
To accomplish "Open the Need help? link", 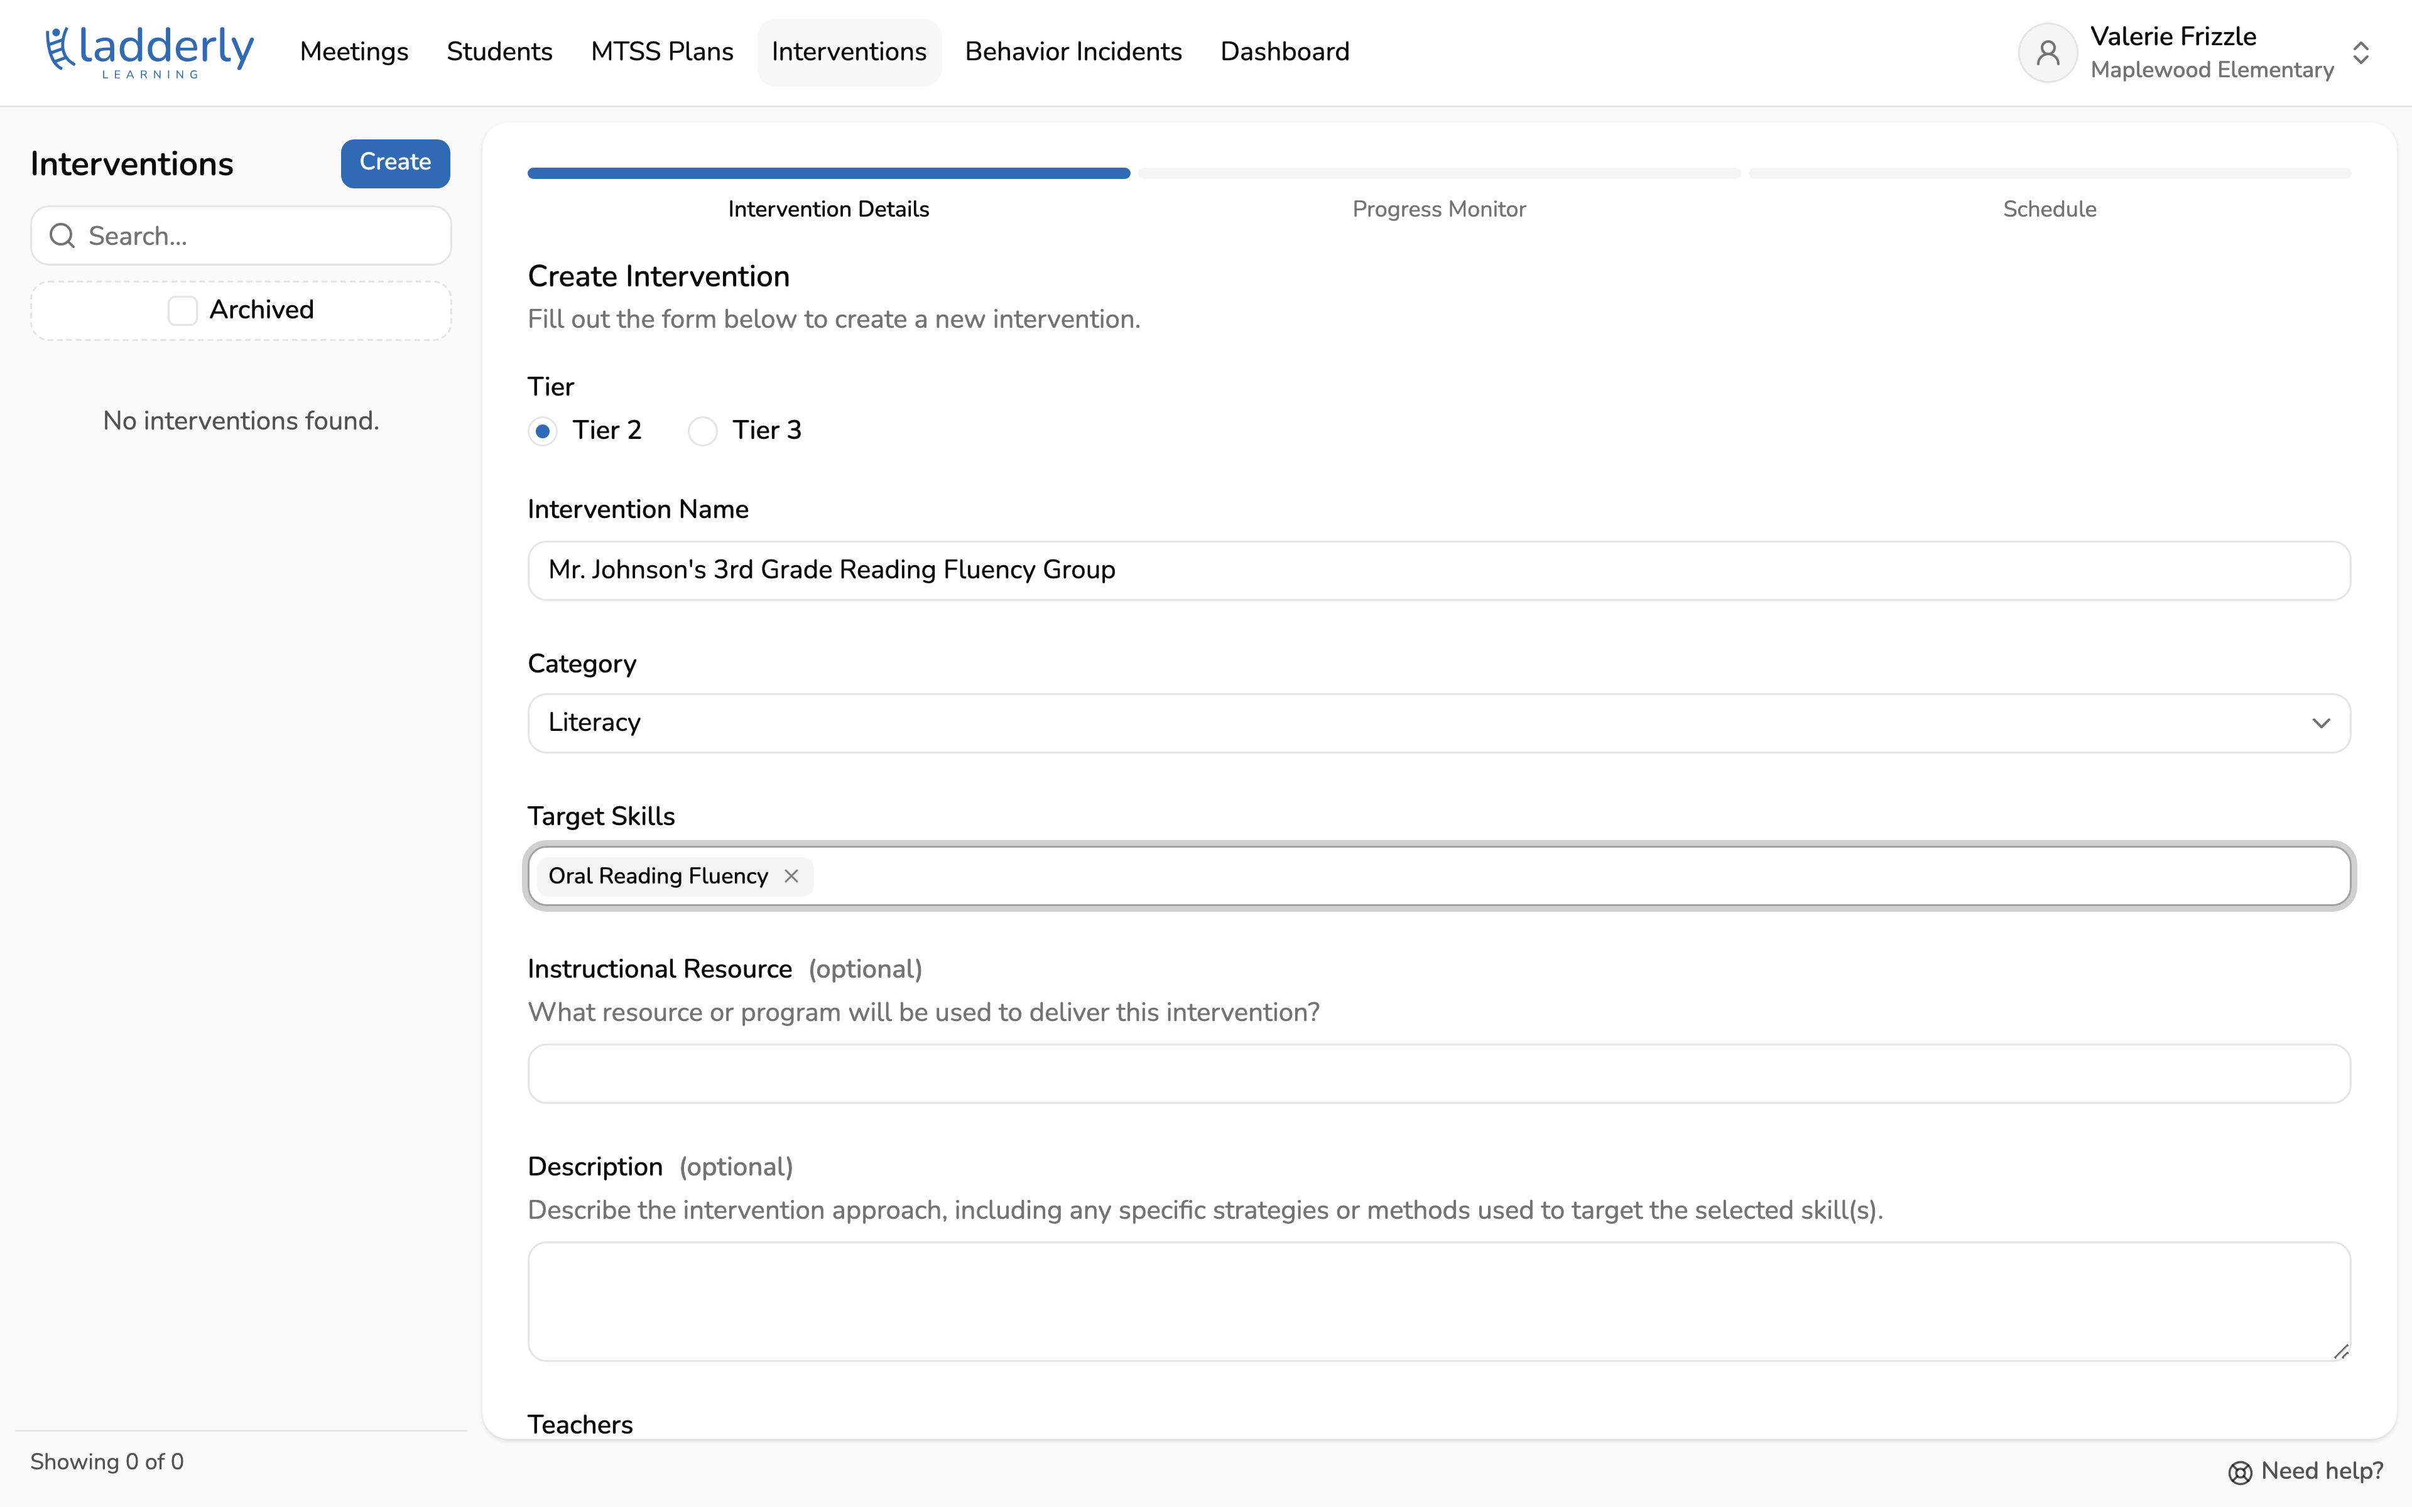I will pyautogui.click(x=2305, y=1471).
